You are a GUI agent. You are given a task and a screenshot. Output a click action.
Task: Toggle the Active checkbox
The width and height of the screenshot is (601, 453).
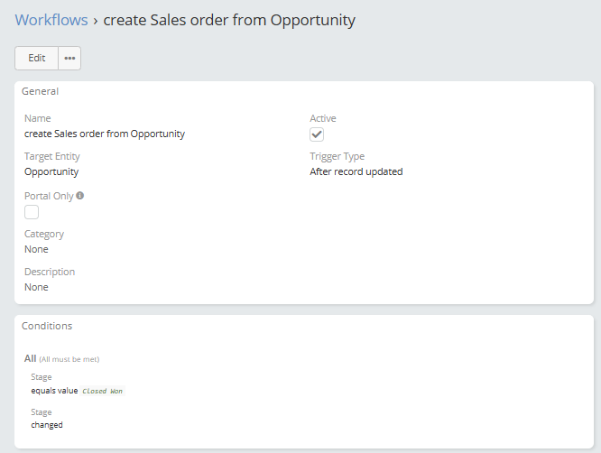[317, 134]
